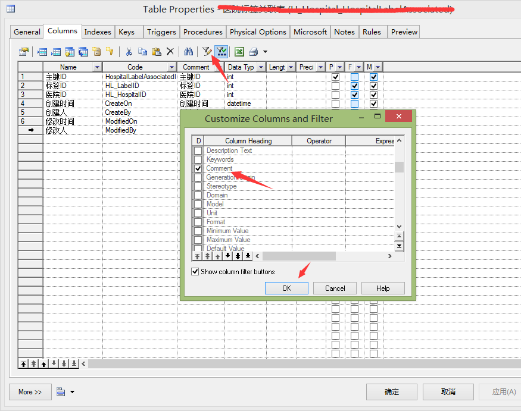Toggle the Stereotype column checkbox

coord(198,186)
